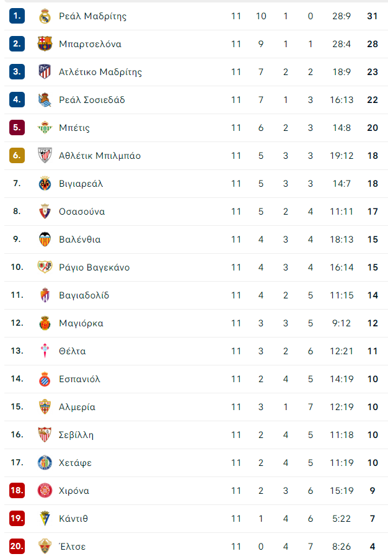Click the Εσπανιόλ team name
This screenshot has height=559, width=388.
tap(80, 379)
